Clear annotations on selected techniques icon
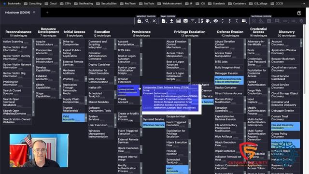The image size is (309, 174). click(301, 21)
